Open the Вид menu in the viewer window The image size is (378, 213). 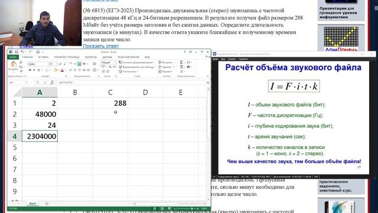pos(223,59)
